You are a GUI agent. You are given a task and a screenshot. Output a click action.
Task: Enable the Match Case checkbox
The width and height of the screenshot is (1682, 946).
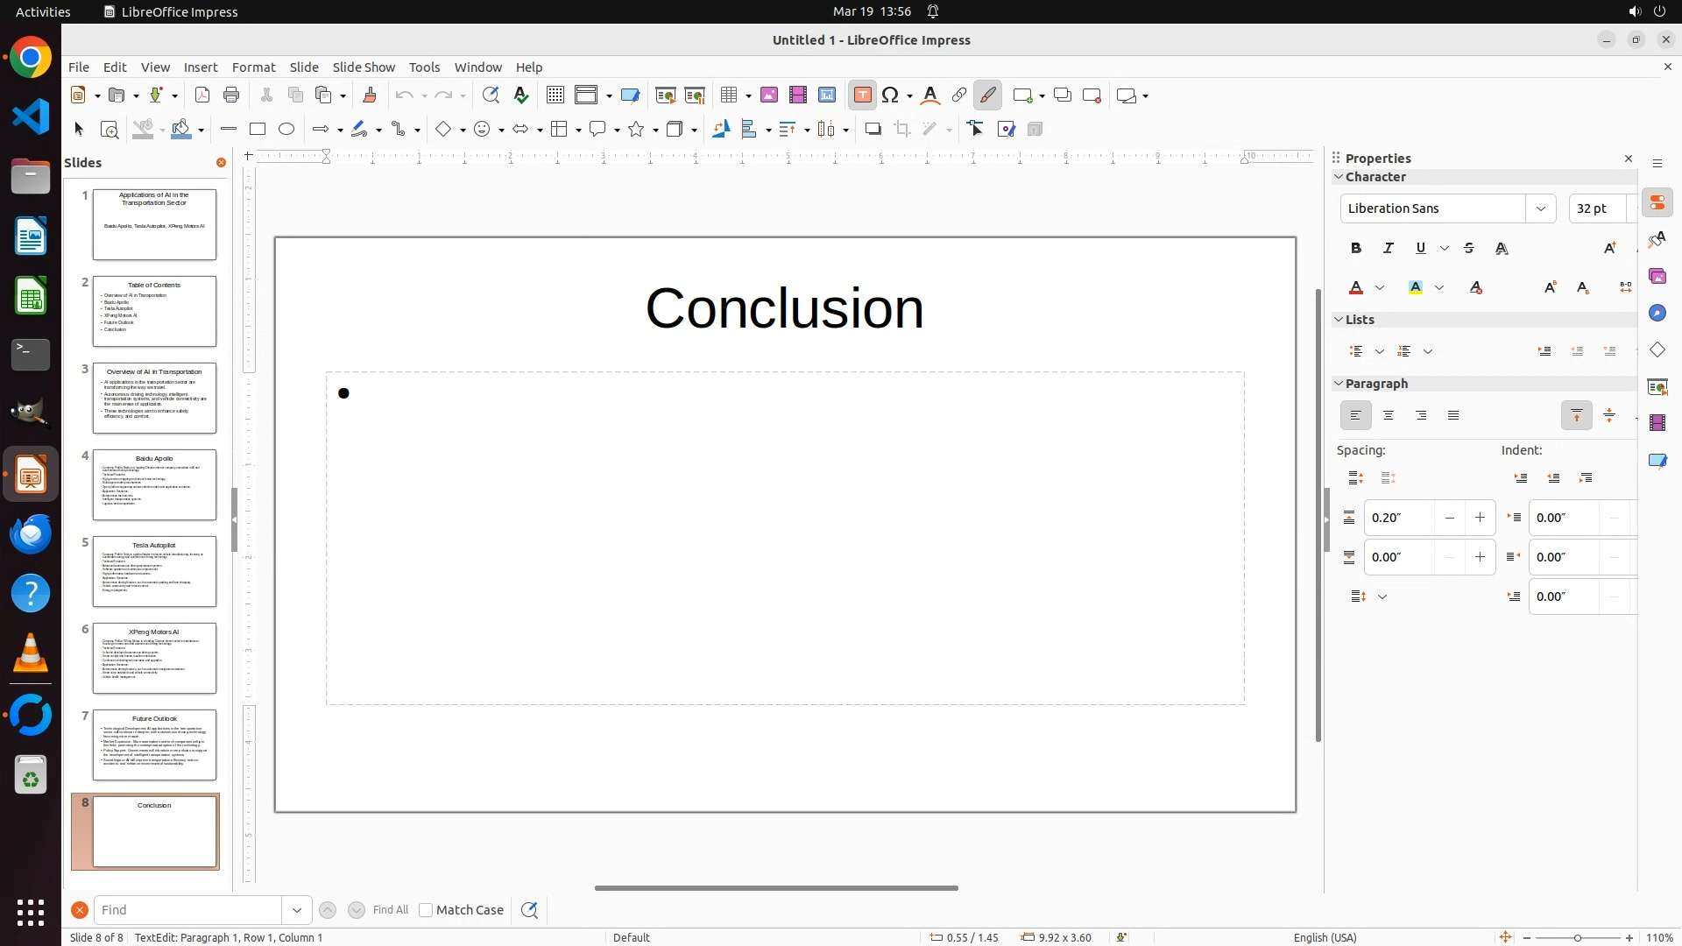point(426,910)
